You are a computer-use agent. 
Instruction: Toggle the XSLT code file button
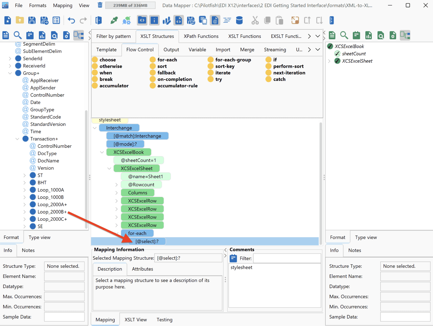pos(179,20)
